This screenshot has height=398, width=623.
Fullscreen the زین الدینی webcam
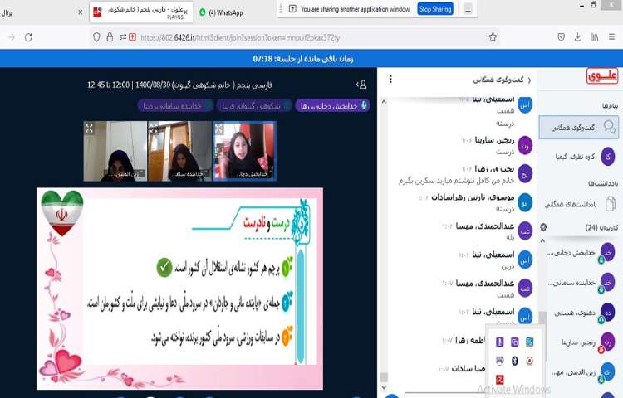pos(90,129)
